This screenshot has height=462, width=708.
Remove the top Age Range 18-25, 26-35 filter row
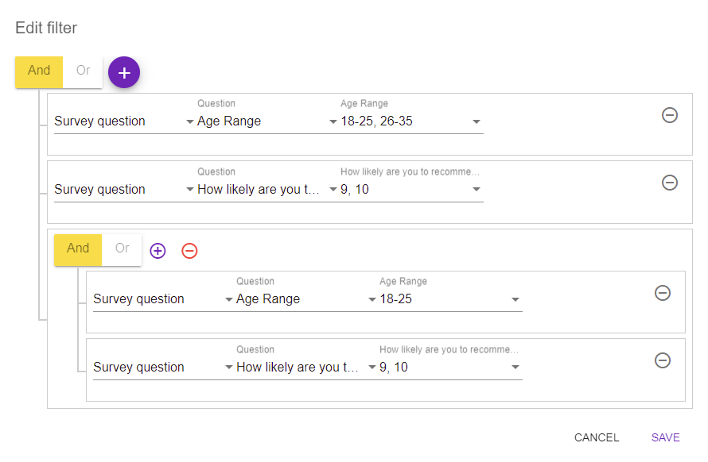pyautogui.click(x=670, y=115)
